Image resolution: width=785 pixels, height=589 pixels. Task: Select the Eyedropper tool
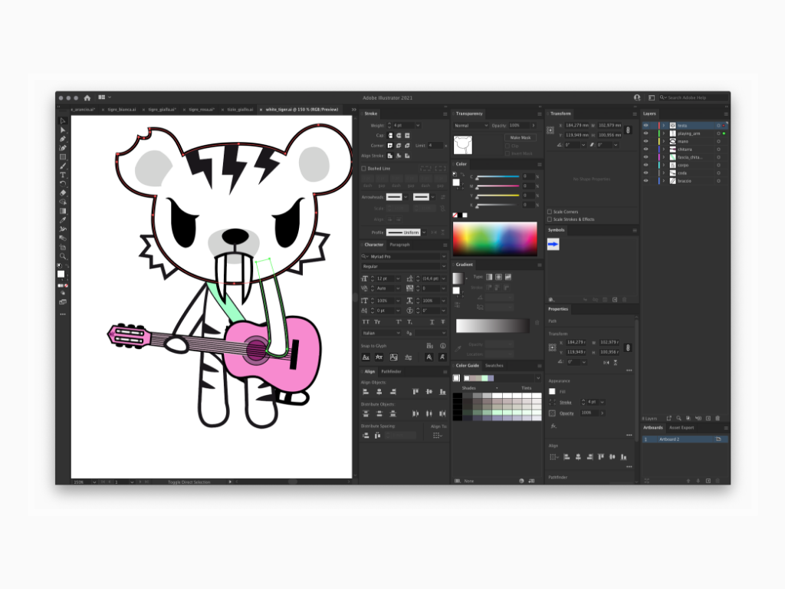coord(63,220)
